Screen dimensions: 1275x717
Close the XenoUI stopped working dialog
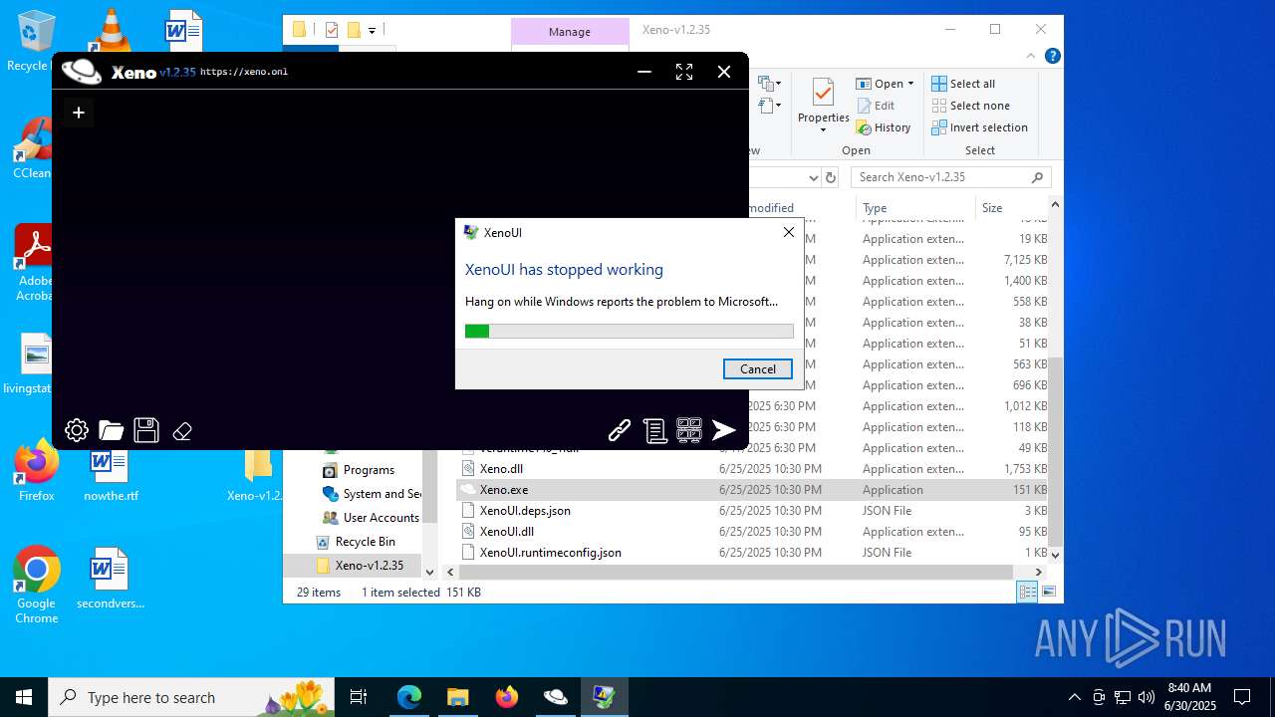pos(789,232)
